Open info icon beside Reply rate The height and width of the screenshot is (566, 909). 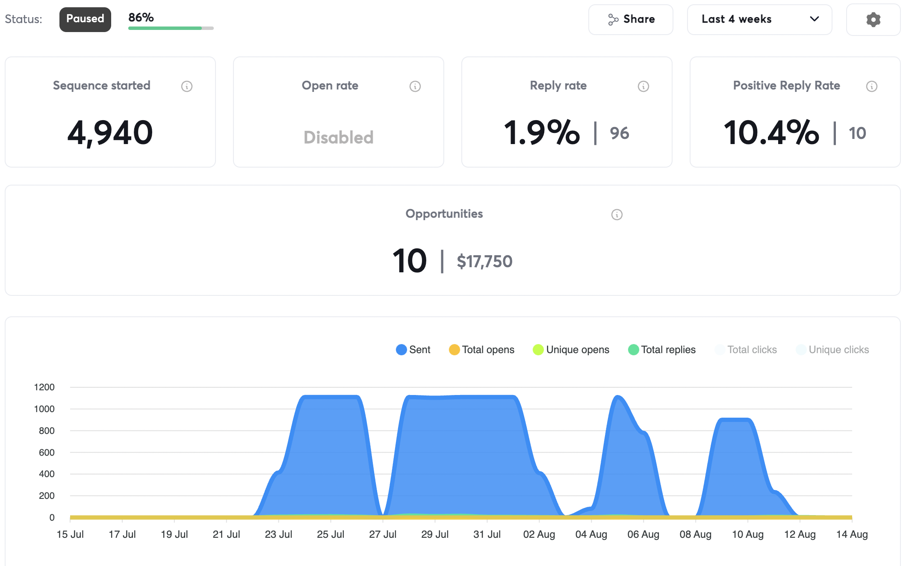[x=643, y=86]
